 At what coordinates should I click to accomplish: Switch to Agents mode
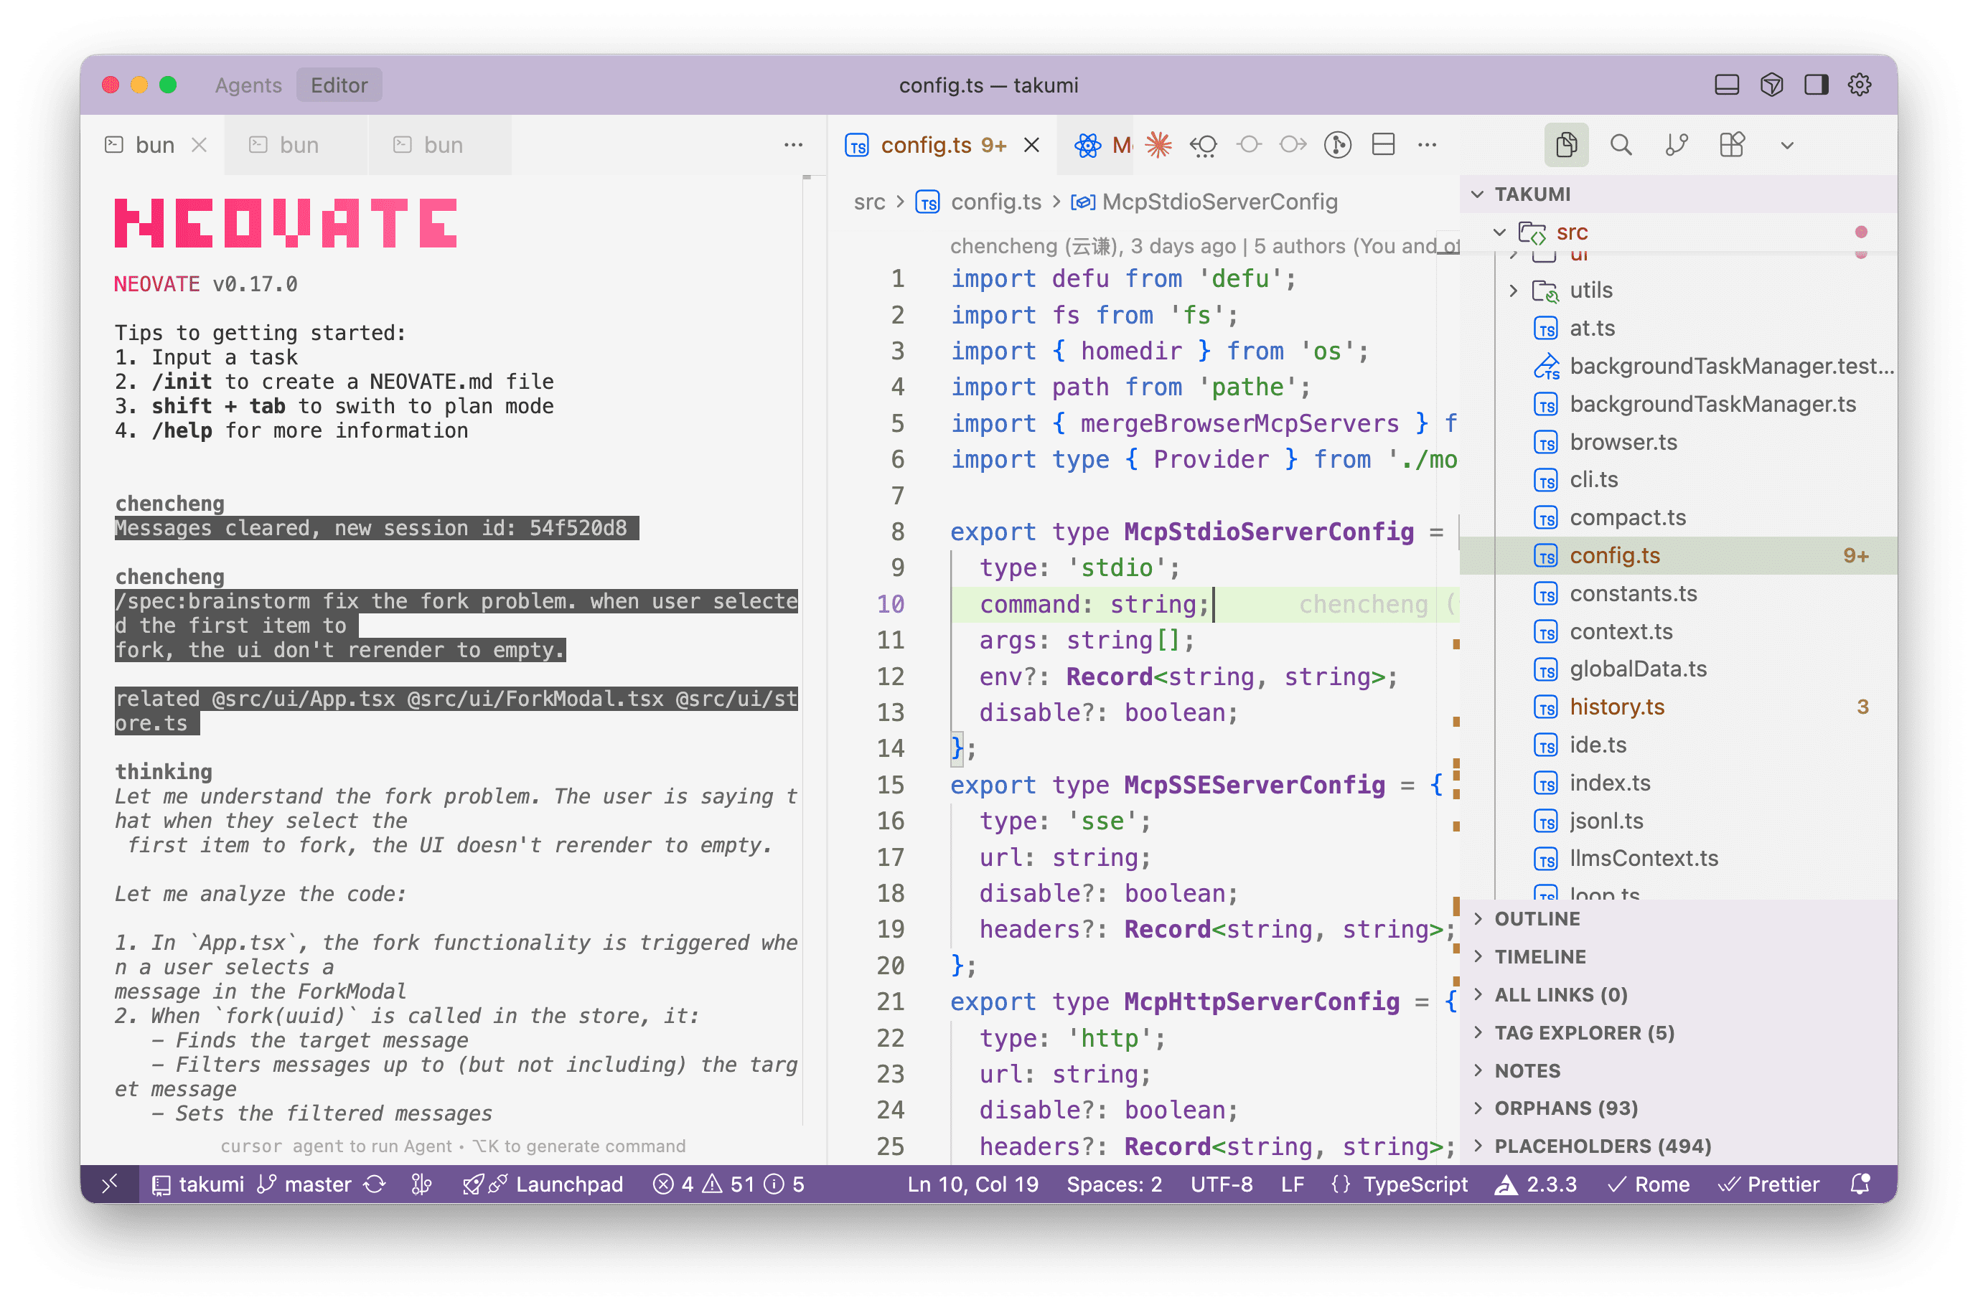[x=248, y=85]
